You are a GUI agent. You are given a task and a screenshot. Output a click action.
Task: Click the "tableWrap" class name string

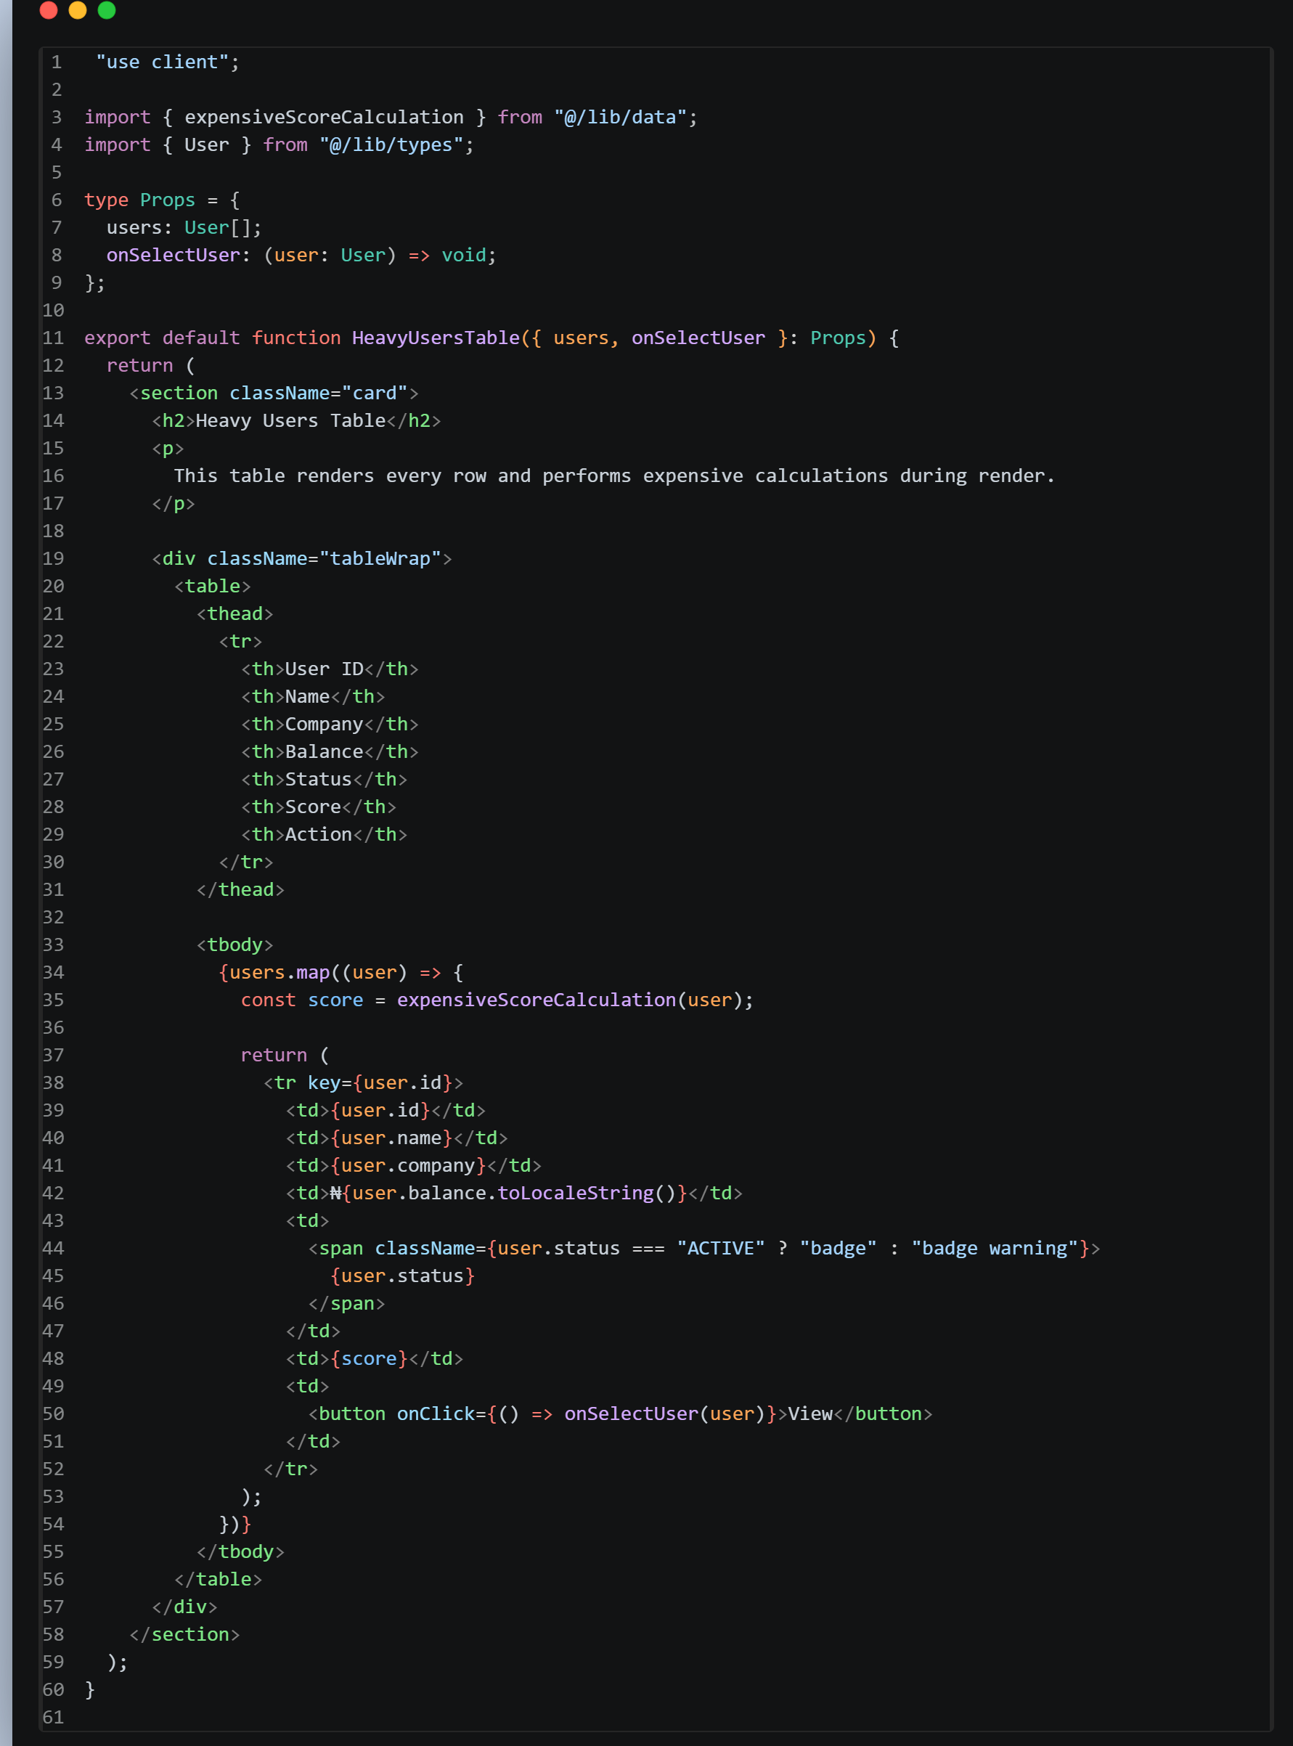[x=380, y=559]
